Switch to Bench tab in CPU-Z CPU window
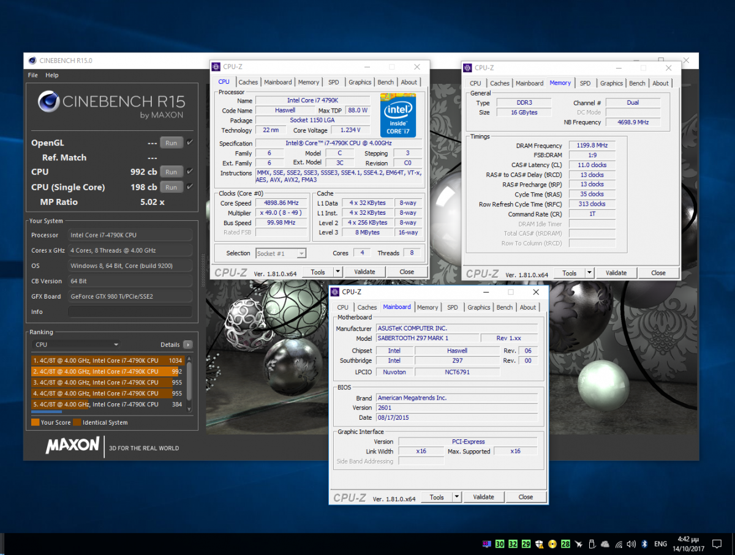Viewport: 735px width, 555px height. (x=385, y=82)
